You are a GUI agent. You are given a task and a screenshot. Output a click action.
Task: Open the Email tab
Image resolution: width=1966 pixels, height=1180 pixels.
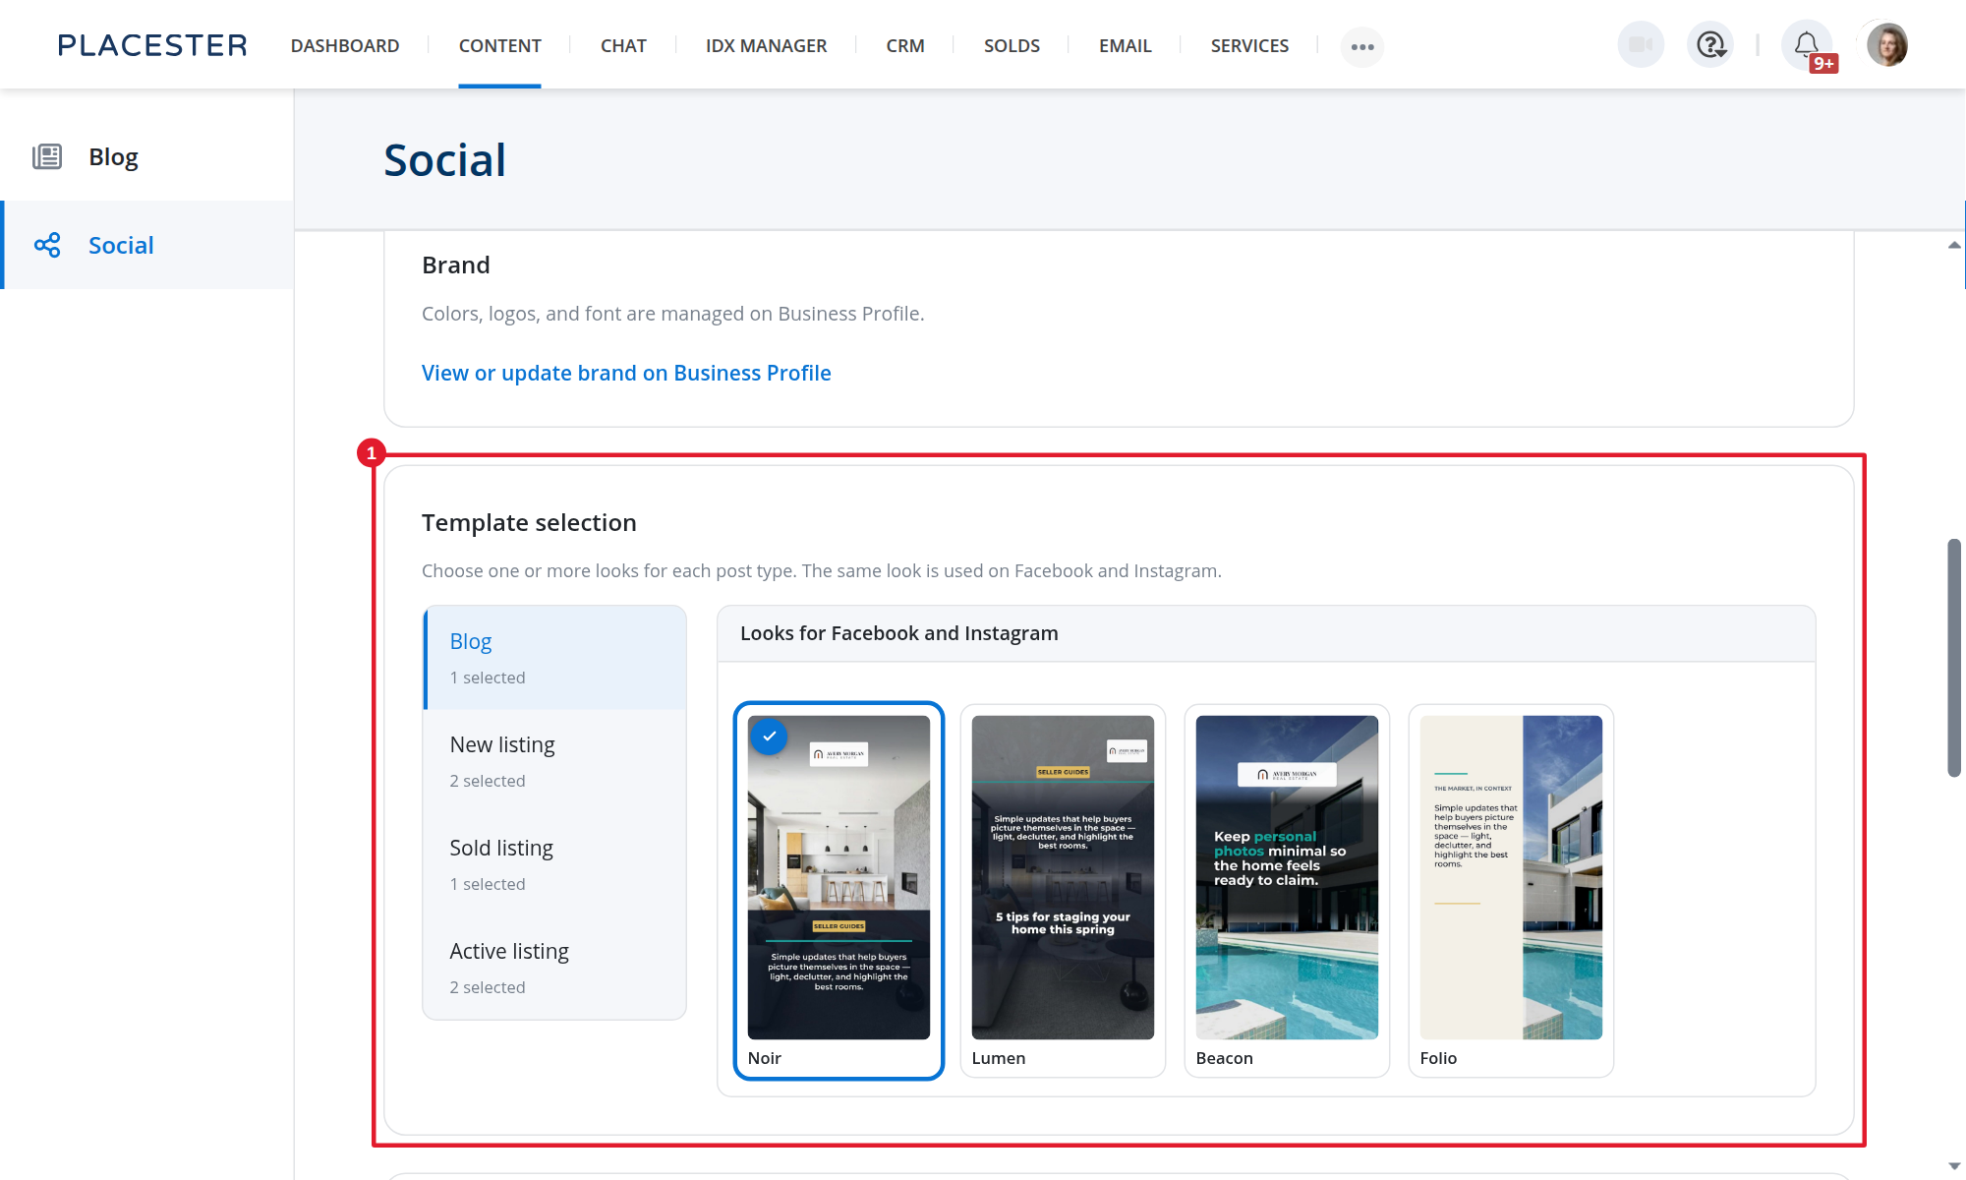point(1125,45)
